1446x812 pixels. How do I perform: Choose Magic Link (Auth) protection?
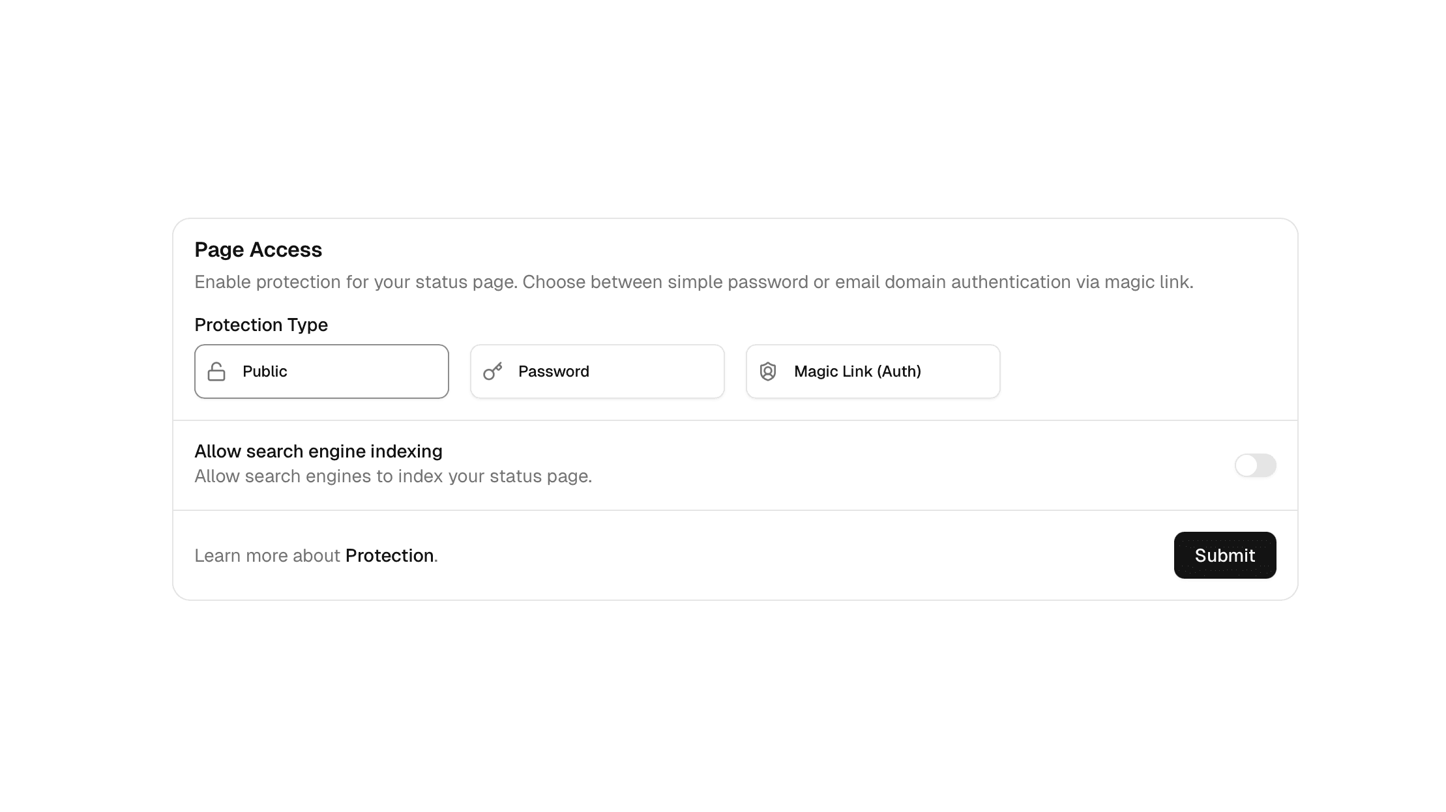click(872, 371)
